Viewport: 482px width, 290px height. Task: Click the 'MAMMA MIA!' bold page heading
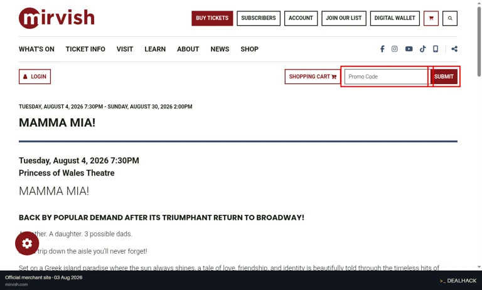click(57, 123)
